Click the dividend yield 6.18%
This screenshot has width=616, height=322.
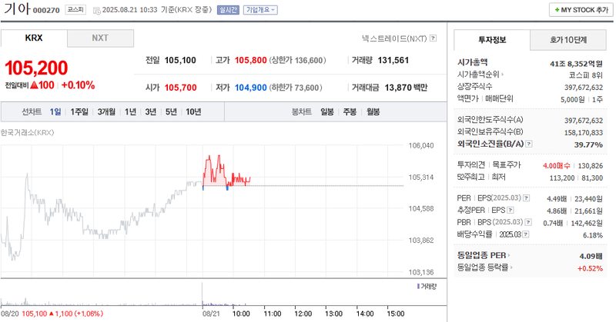(593, 235)
